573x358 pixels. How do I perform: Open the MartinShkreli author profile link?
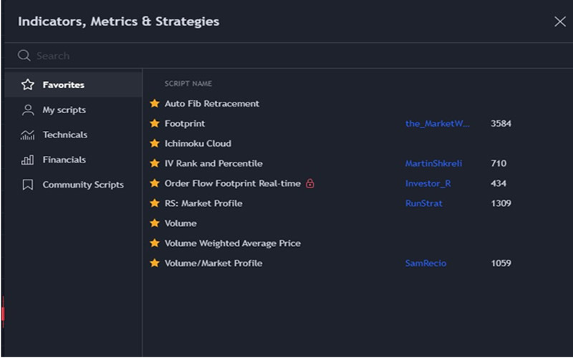[433, 164]
